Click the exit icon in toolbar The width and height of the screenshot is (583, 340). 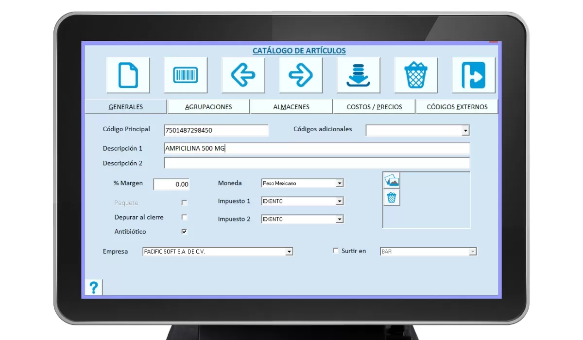[x=473, y=75]
